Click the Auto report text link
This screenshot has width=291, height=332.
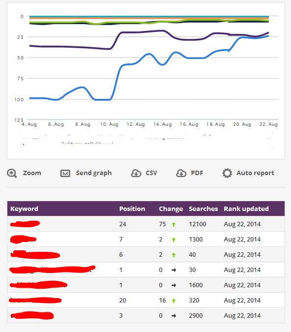tap(255, 173)
